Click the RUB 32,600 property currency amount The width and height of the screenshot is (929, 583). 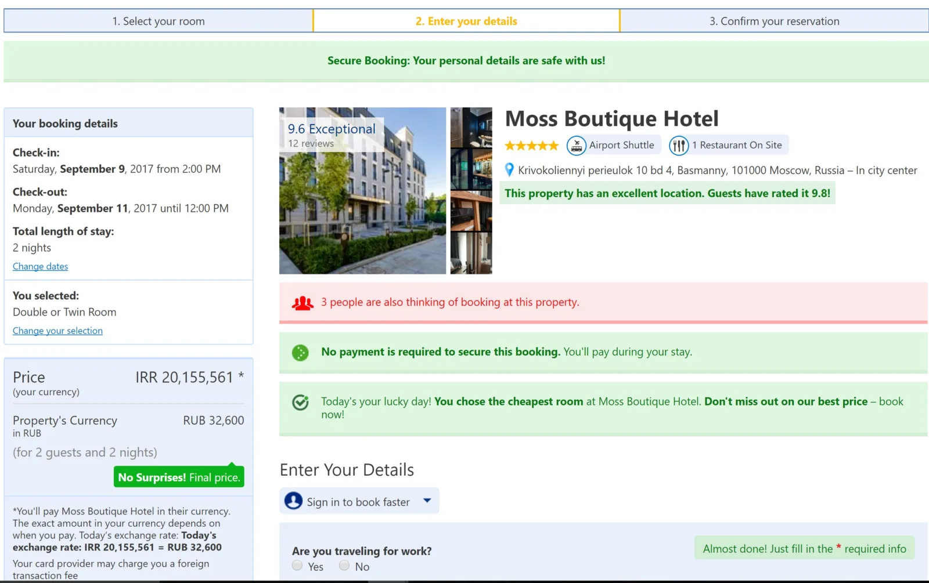click(x=214, y=421)
